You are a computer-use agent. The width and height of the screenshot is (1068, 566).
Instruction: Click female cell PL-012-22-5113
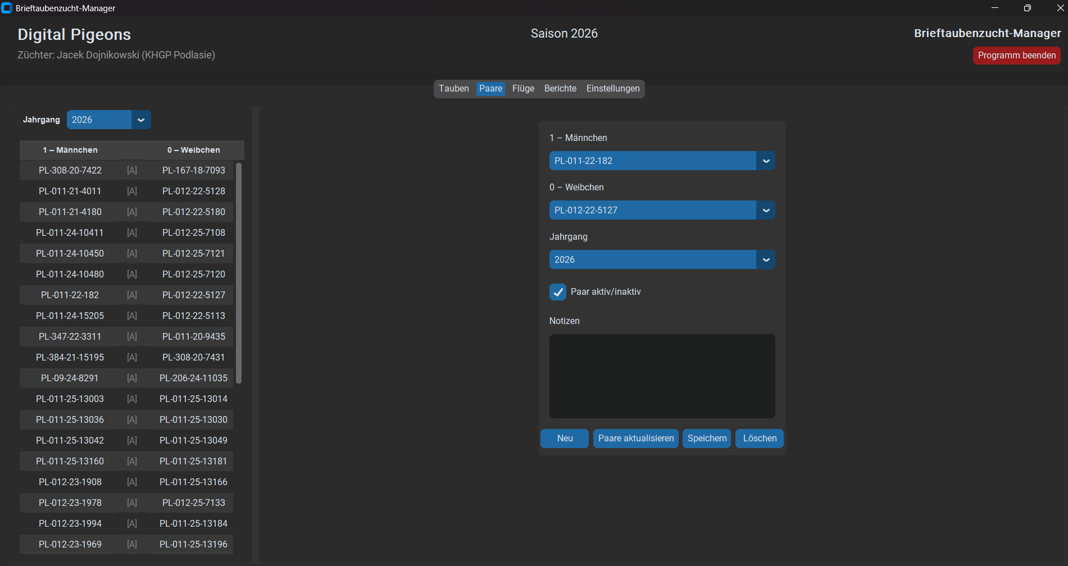coord(194,316)
